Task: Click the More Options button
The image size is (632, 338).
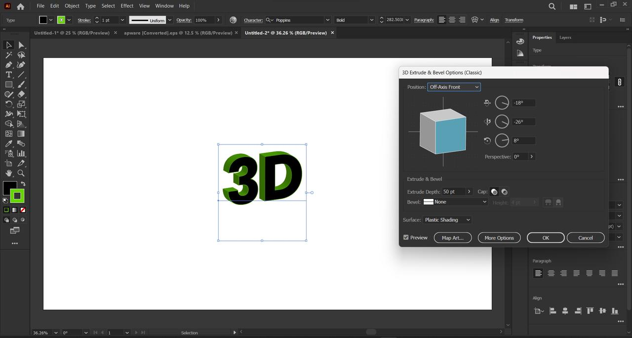Action: 499,238
